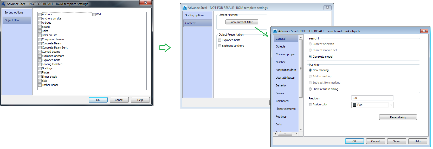The height and width of the screenshot is (149, 433).
Task: Enable Compound beams checkbox
Action: click(40, 39)
